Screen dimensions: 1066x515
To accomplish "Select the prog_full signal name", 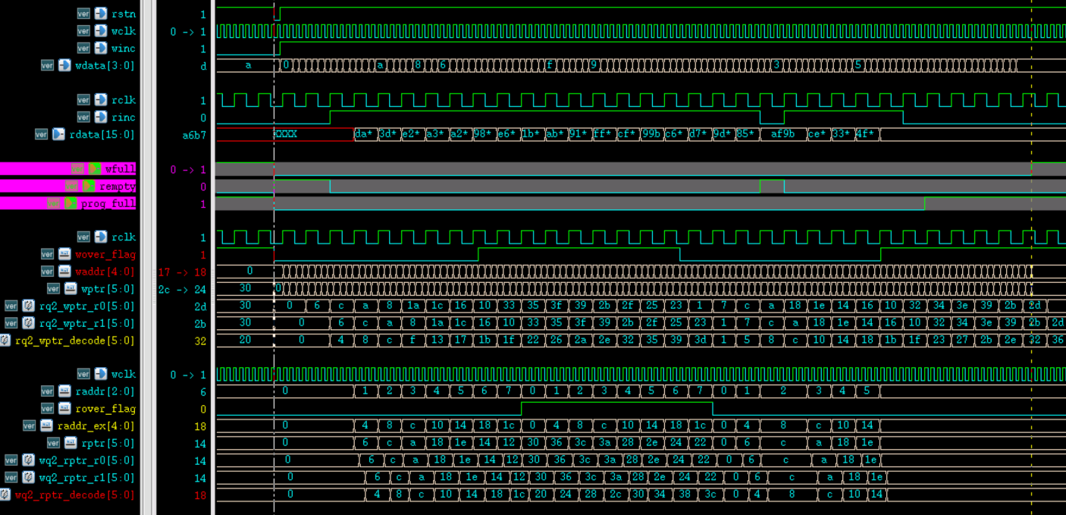I will [x=108, y=203].
